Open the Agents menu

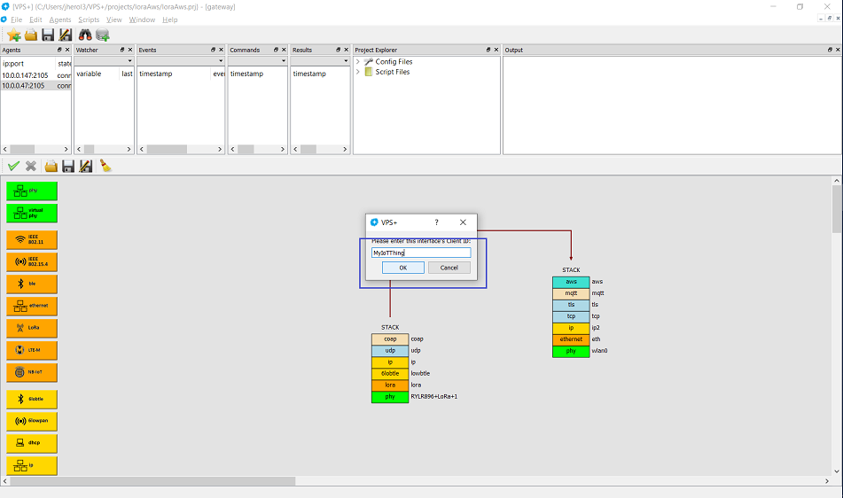click(x=60, y=19)
